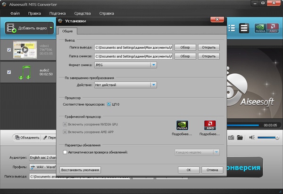Toggle the ЦП 0 processor checkbox
Image resolution: width=283 pixels, height=194 pixels.
click(x=109, y=104)
